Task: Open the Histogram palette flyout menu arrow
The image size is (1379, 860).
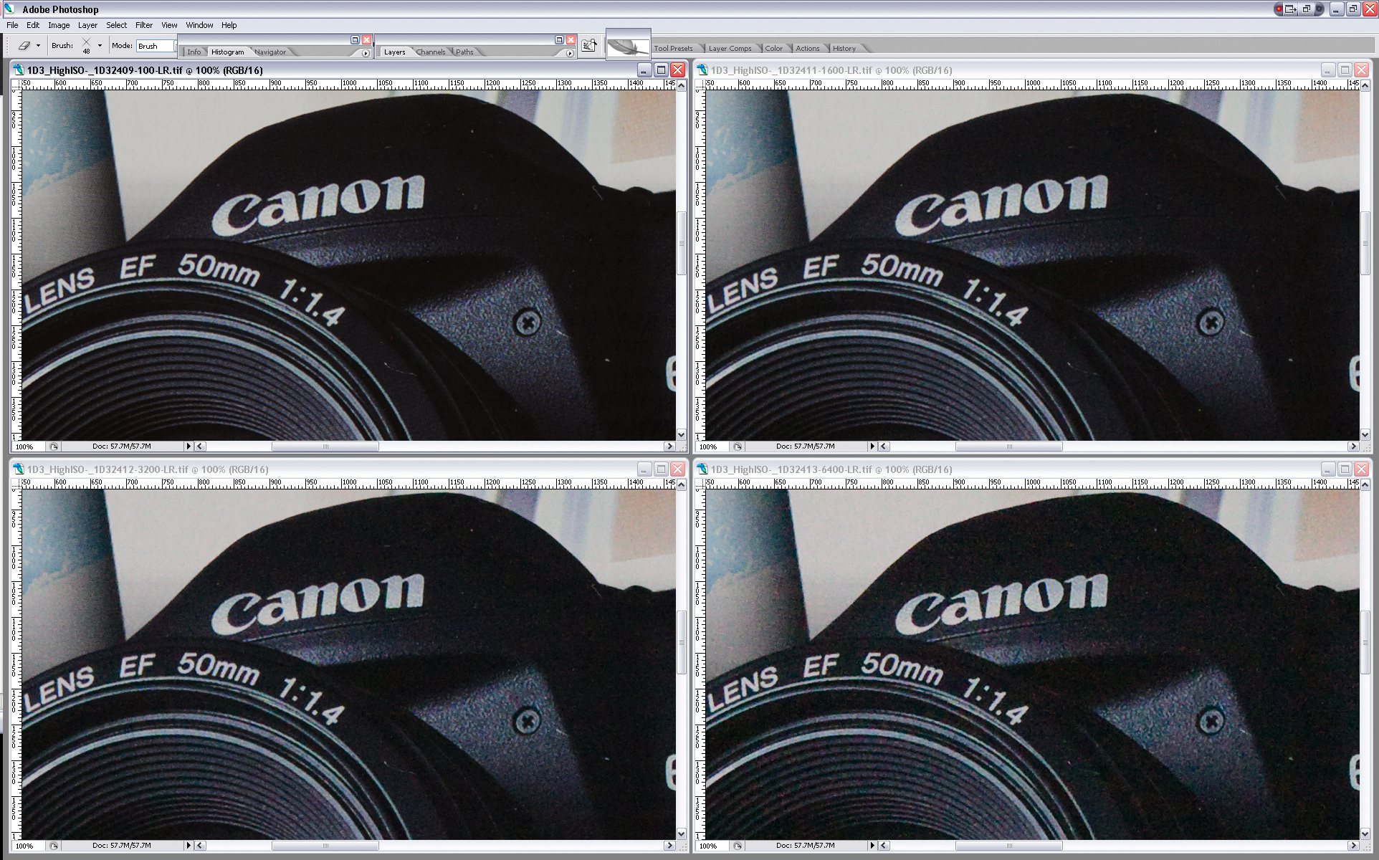Action: click(366, 53)
